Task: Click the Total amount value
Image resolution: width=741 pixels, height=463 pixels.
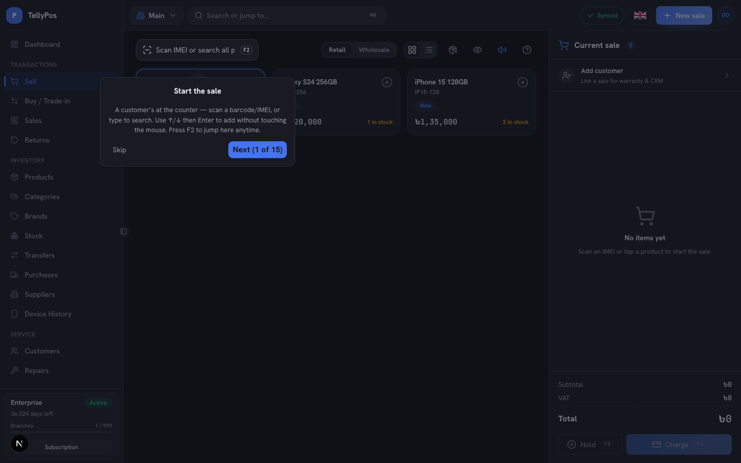Action: click(725, 419)
